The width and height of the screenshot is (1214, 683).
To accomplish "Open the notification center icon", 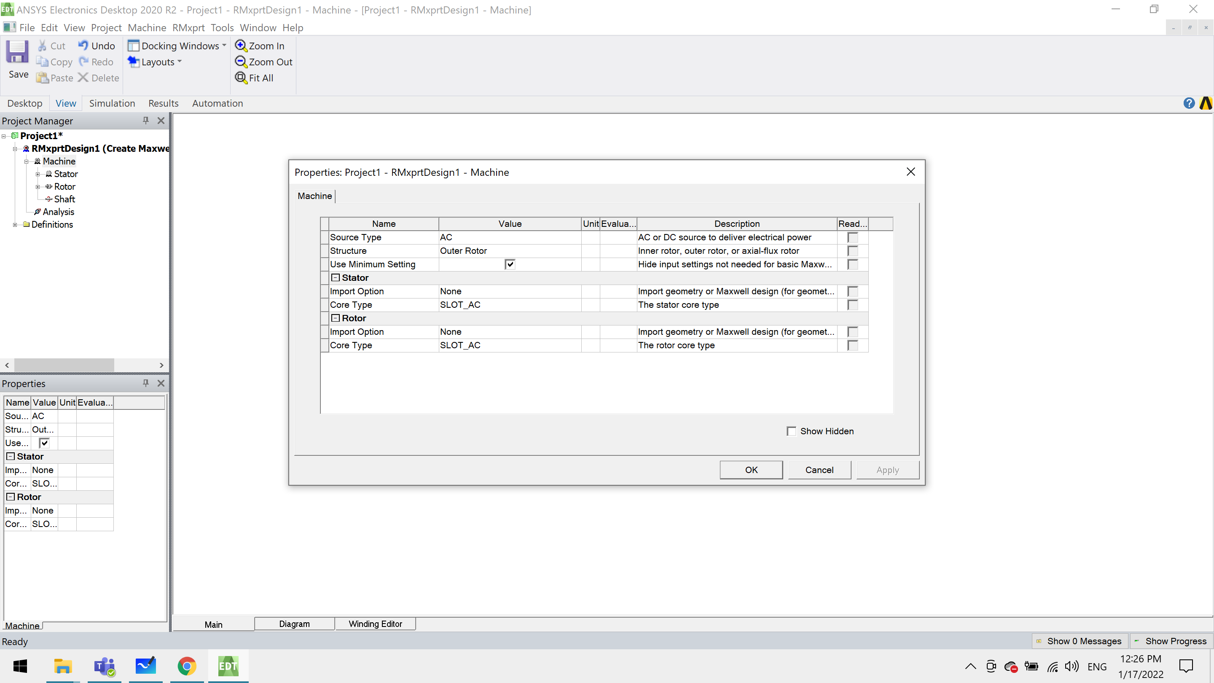I will click(x=1186, y=666).
